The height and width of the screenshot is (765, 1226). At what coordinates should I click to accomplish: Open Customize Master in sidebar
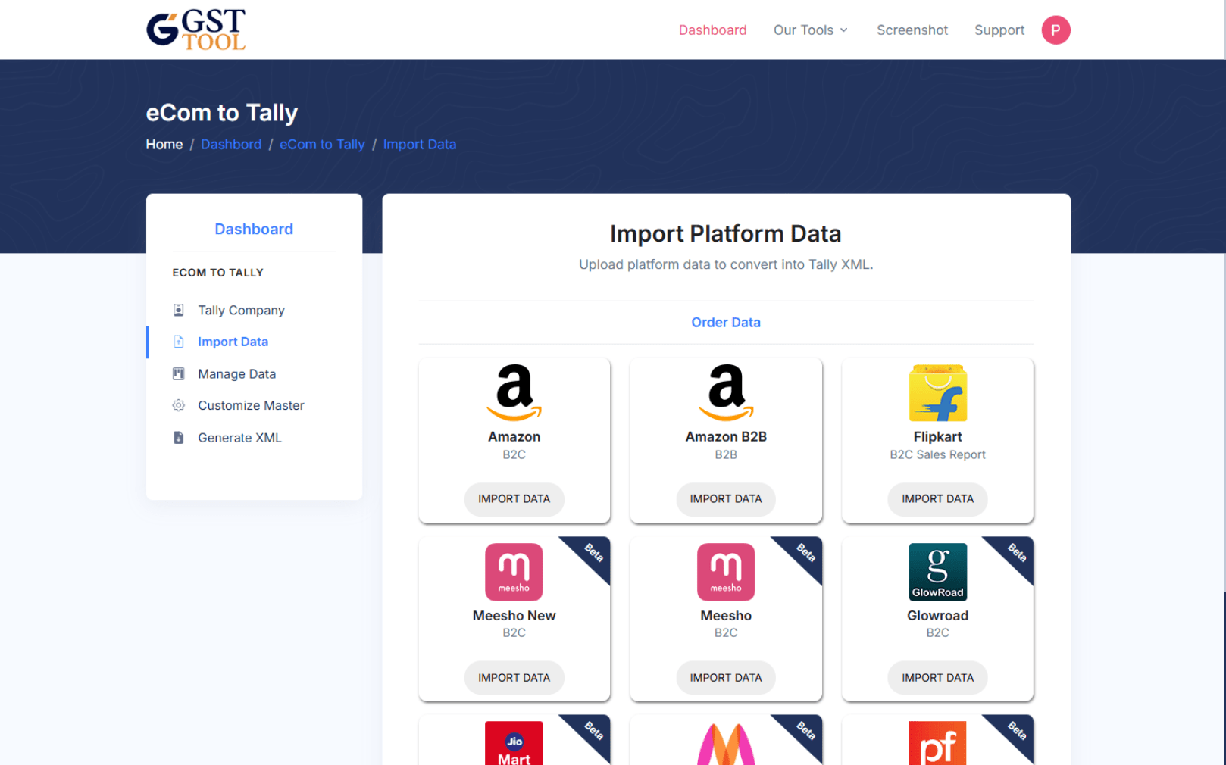251,405
